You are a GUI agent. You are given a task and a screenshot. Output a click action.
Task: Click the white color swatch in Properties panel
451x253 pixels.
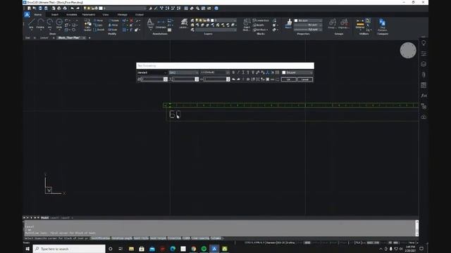[296, 20]
